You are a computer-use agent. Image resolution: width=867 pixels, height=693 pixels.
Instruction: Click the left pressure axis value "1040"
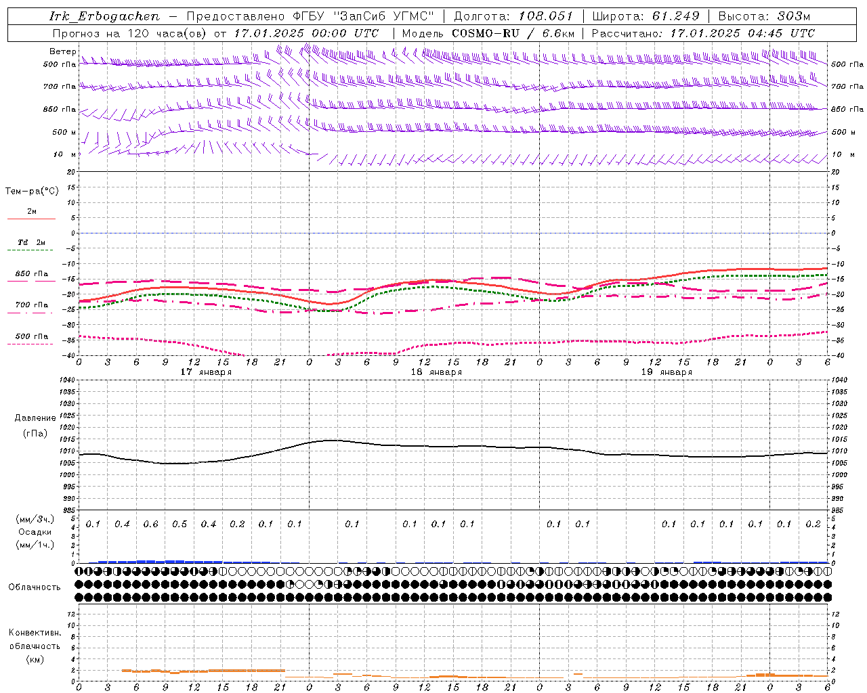(67, 380)
